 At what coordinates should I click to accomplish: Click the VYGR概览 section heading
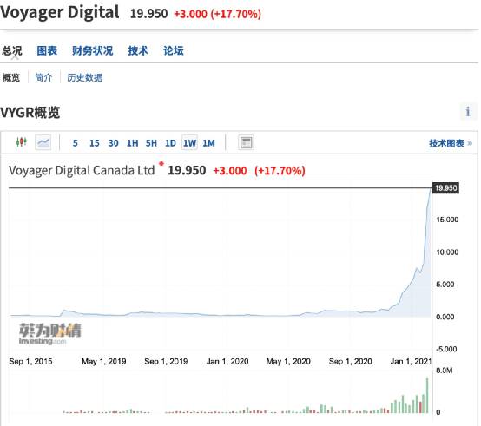point(30,113)
